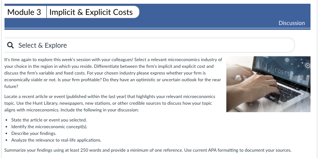Click the APA formatting phrase
The image size is (318, 158).
pos(226,150)
